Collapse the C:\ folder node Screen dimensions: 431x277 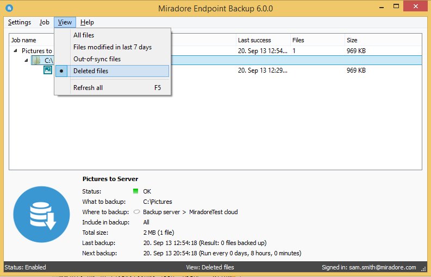[27, 60]
